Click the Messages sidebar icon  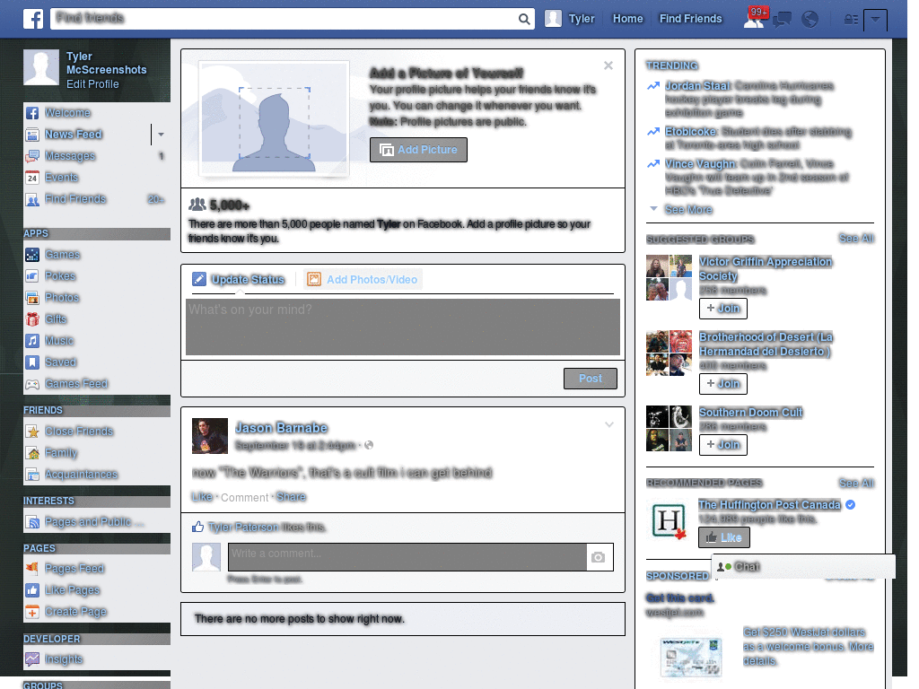(32, 156)
